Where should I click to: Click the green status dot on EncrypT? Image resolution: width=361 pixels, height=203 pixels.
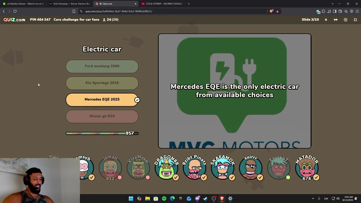(288, 177)
